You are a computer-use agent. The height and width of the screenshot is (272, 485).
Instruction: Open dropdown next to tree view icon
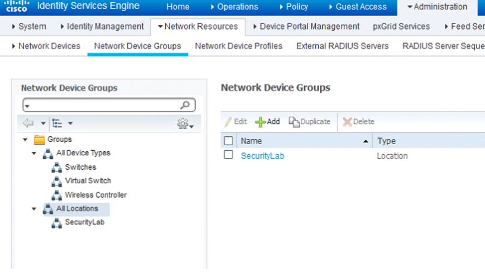point(70,123)
